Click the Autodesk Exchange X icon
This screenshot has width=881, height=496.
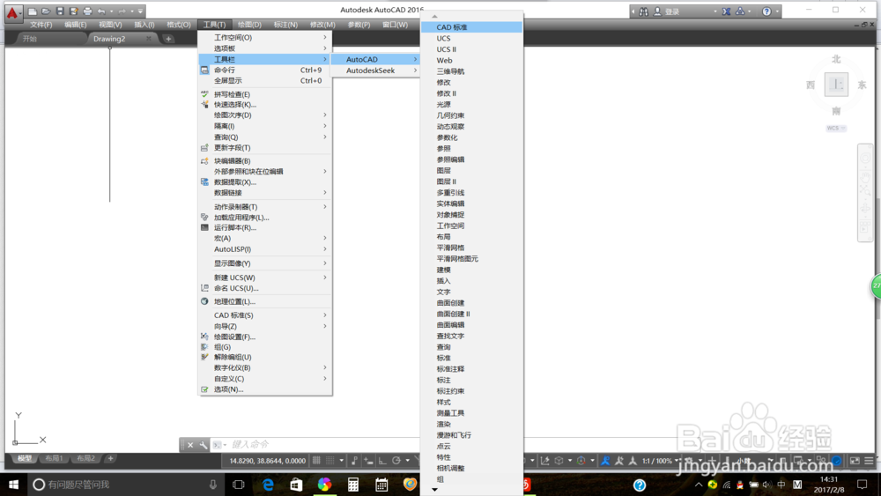coord(727,11)
